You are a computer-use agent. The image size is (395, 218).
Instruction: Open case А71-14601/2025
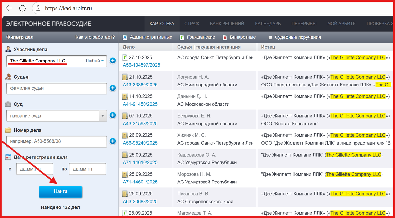[140, 182]
